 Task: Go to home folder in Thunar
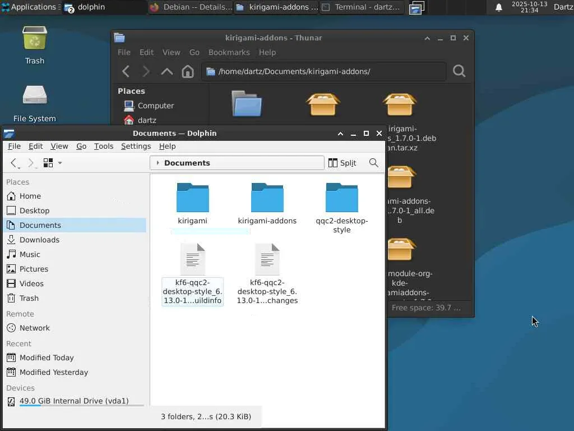pos(188,71)
